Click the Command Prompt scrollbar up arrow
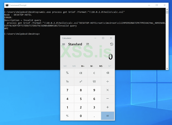 click(167, 9)
